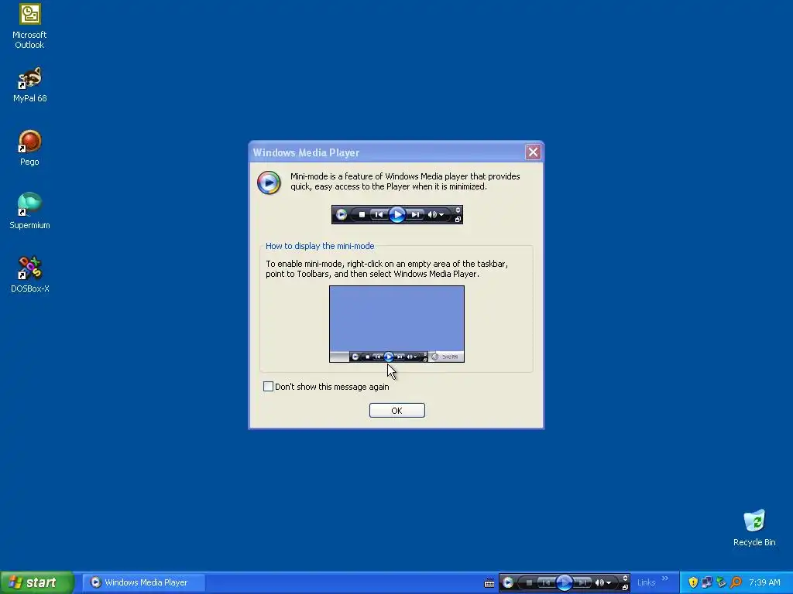Screen dimensions: 793x594
Task: Click the Links toolbar label
Action: pos(646,582)
